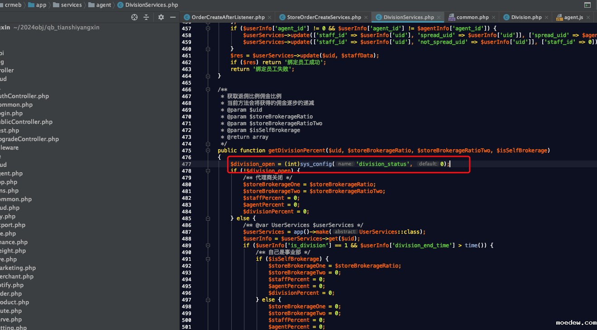Fold the else block at line 485
This screenshot has width=597, height=330.
coord(208,218)
